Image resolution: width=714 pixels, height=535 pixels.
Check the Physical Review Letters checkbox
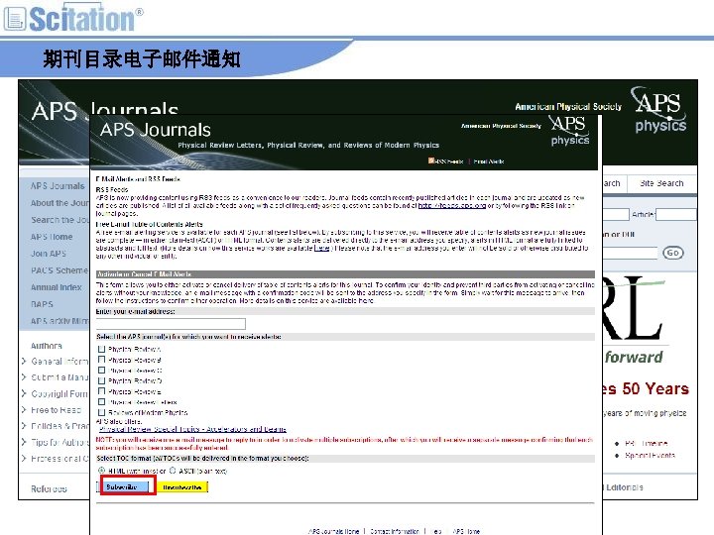(x=101, y=402)
